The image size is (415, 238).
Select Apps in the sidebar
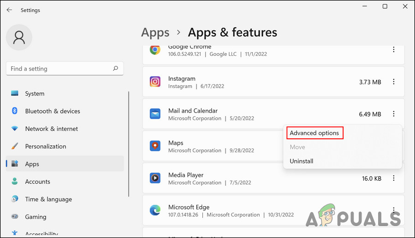click(x=65, y=164)
